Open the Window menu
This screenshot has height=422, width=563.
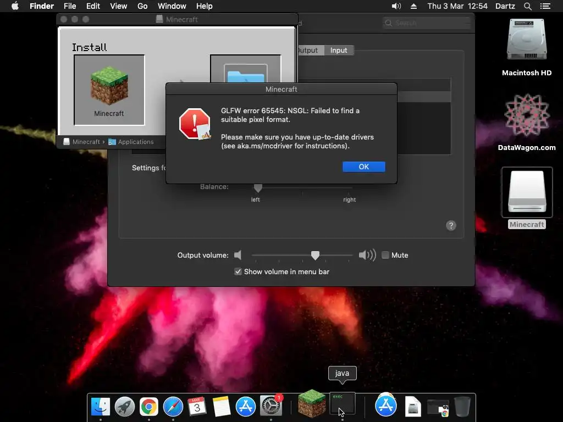pyautogui.click(x=172, y=6)
